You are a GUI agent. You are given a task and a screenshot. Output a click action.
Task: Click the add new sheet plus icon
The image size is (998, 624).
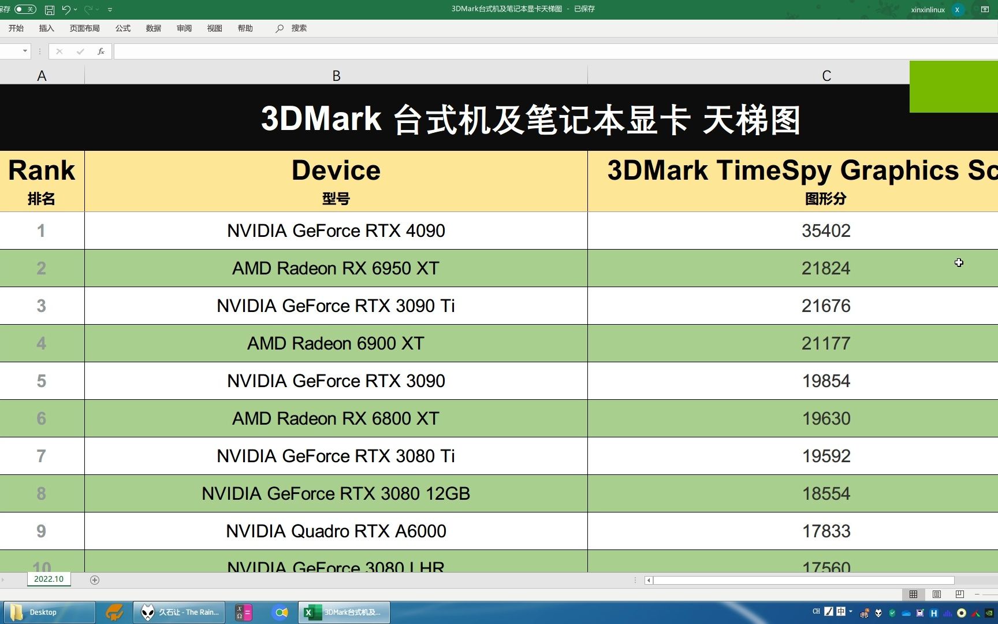pos(95,580)
